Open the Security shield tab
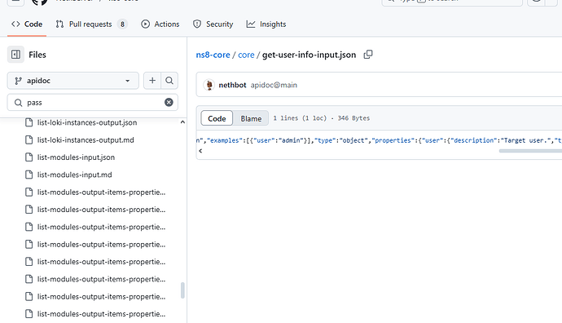Screen dimensions: 562x323 213,24
